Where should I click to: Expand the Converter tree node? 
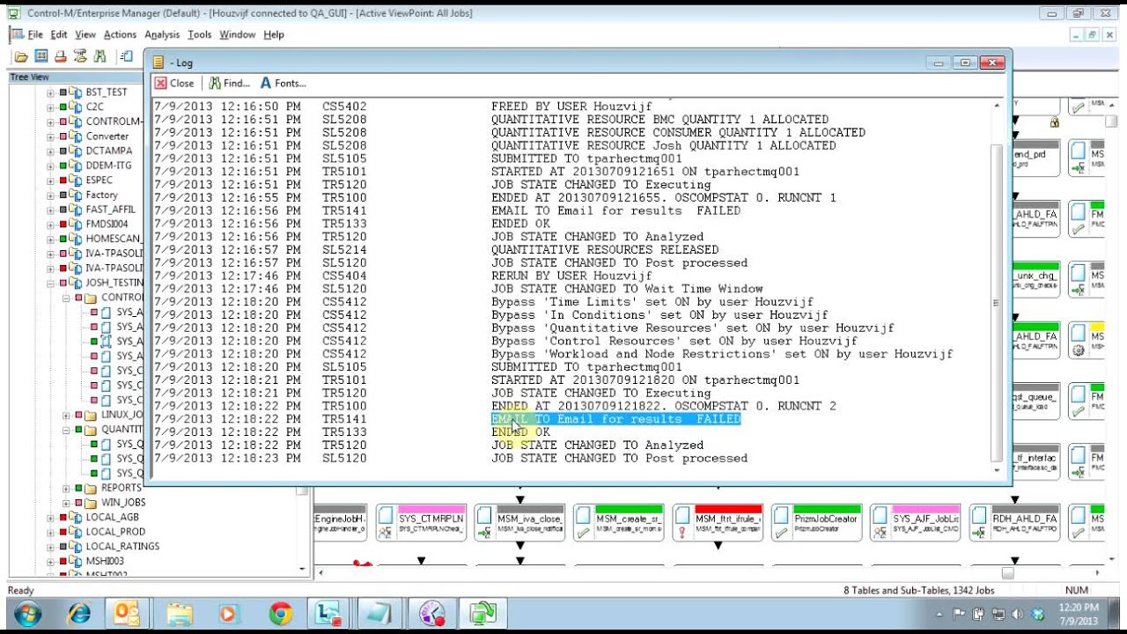[50, 136]
